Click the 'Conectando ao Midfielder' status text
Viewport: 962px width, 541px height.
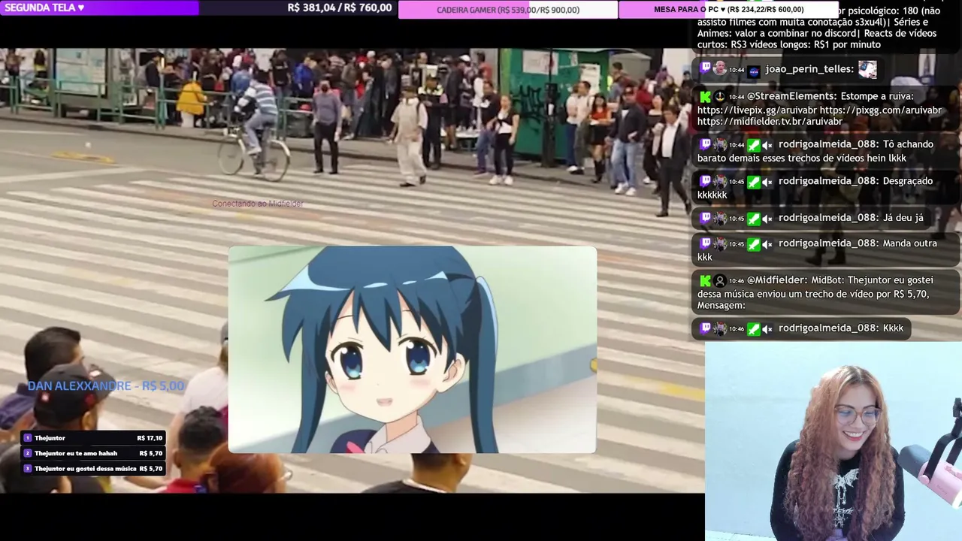coord(258,204)
